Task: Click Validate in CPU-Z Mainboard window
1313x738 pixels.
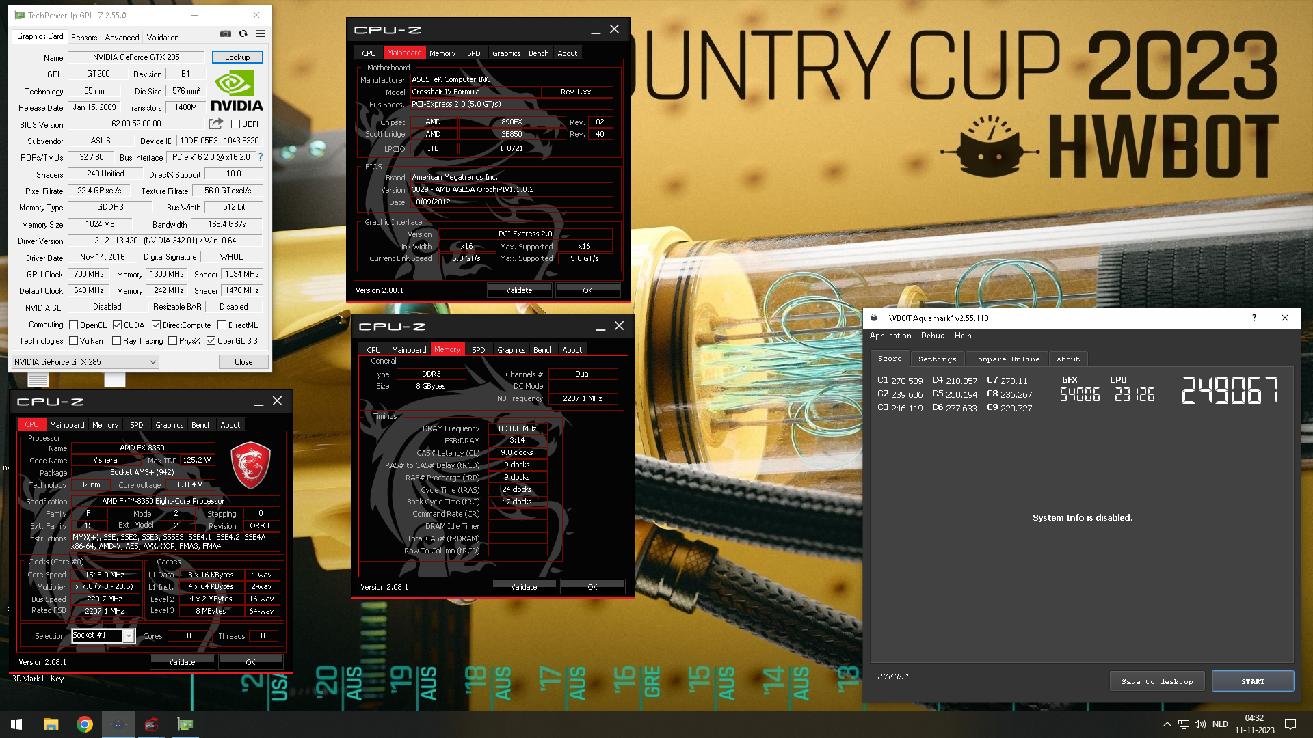Action: (x=519, y=290)
